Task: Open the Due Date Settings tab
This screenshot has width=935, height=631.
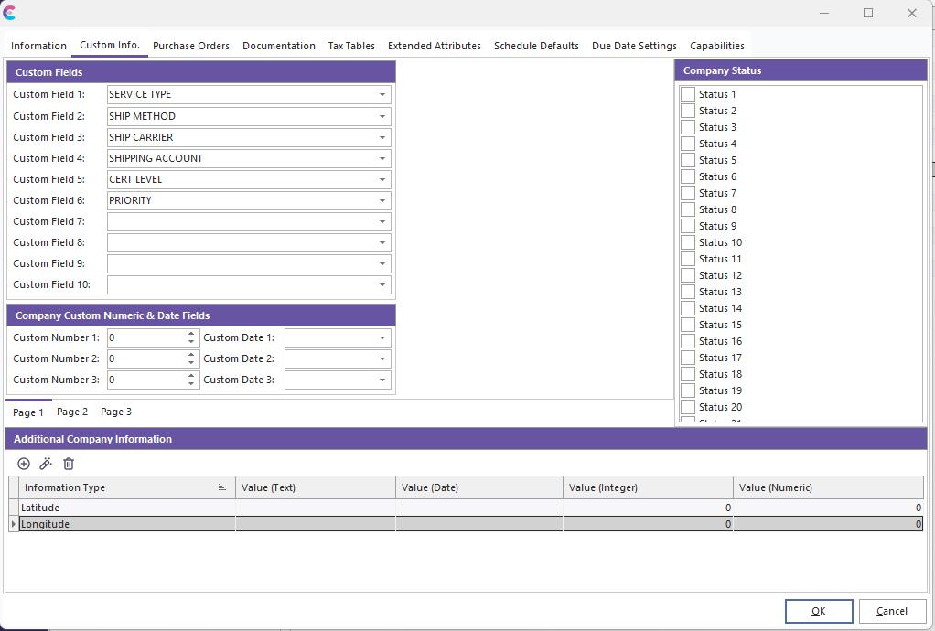Action: [634, 46]
